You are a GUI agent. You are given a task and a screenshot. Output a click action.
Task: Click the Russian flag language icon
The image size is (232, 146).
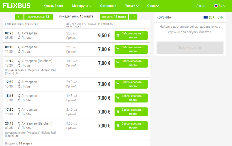click(x=216, y=6)
